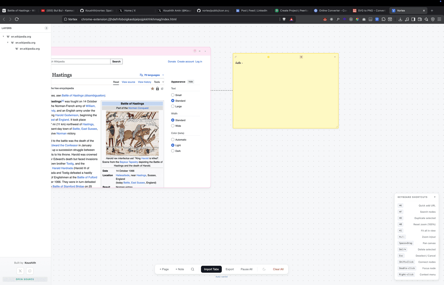
Task: Open Koushith's X profile icon in the sidebar footer
Action: coord(20,271)
